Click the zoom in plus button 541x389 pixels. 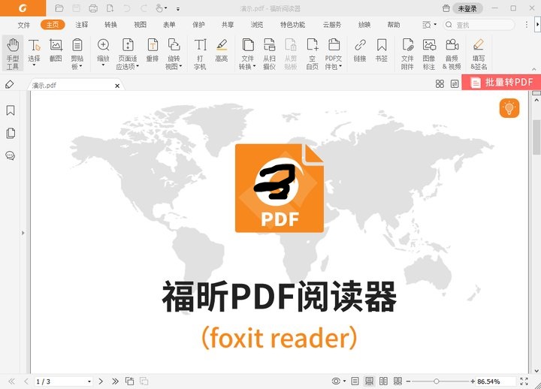(x=473, y=381)
